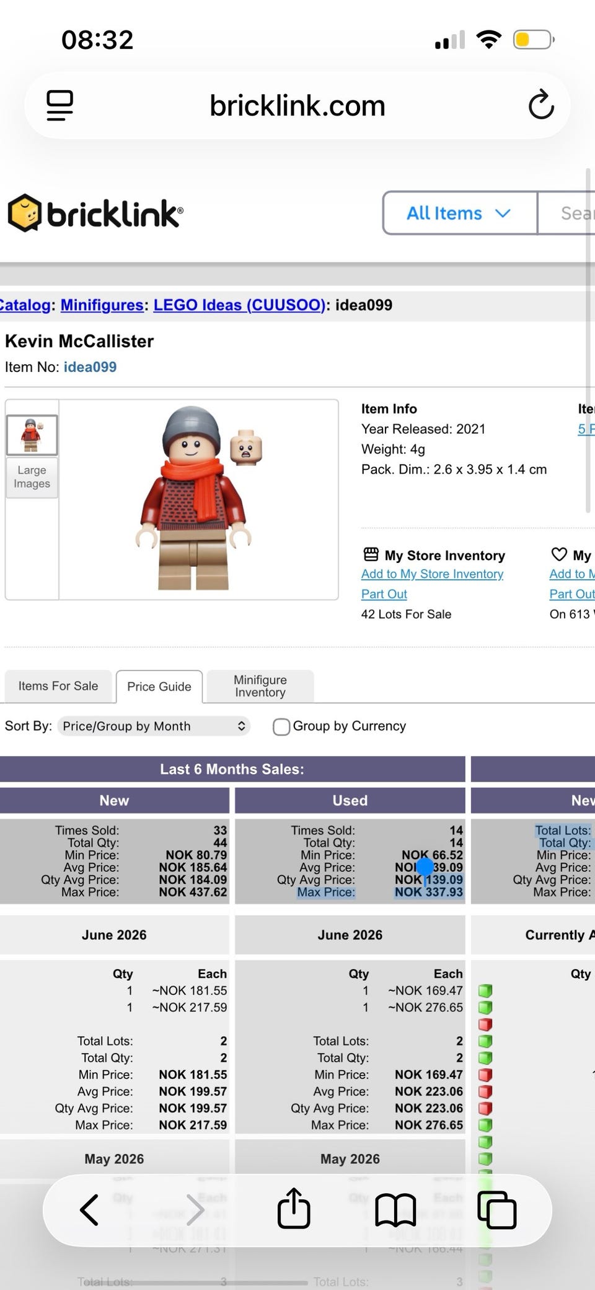Image resolution: width=595 pixels, height=1290 pixels.
Task: Click New Min Price NOK 80.79
Action: (196, 855)
